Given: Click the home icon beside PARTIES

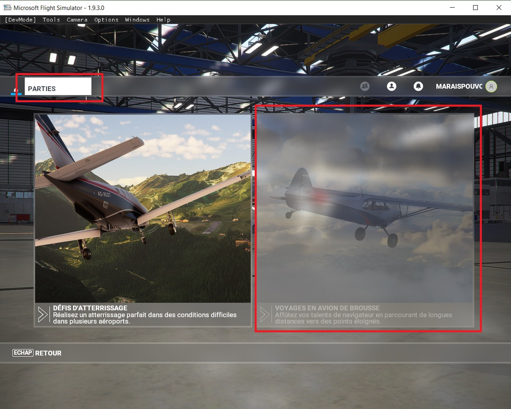Looking at the screenshot, I should tap(16, 91).
